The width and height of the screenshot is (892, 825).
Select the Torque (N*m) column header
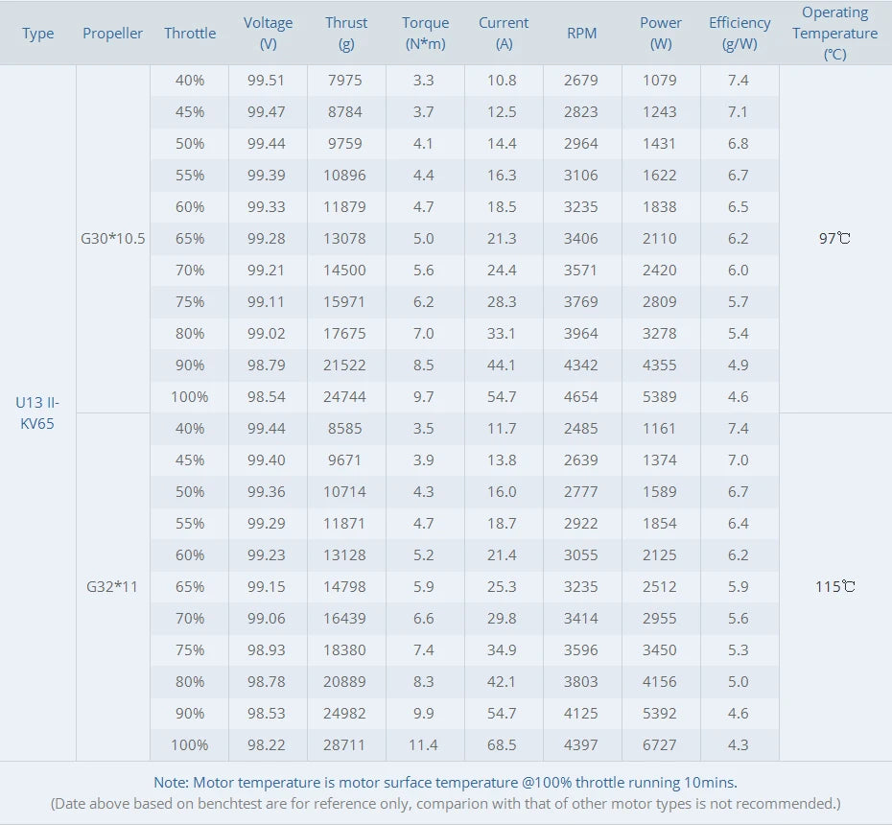coord(425,34)
